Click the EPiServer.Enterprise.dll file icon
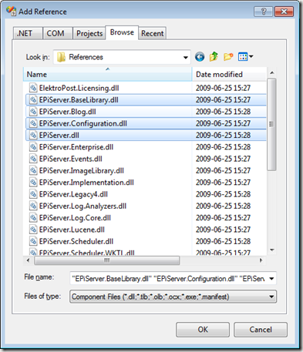The image size is (303, 352). [x=33, y=147]
